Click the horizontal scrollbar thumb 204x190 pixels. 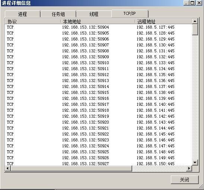71,168
